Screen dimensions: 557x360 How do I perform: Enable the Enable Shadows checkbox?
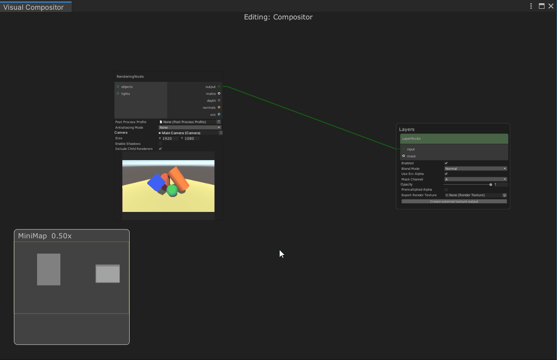(x=160, y=143)
